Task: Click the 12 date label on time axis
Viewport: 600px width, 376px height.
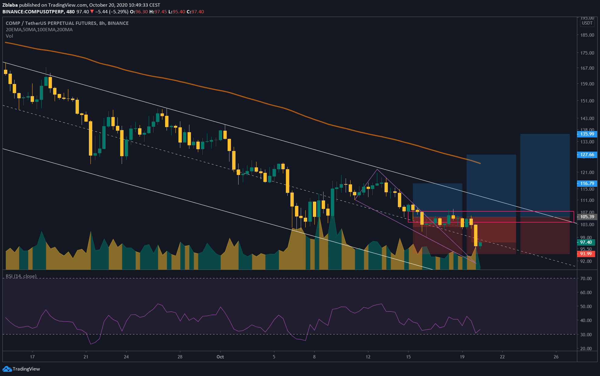Action: point(368,357)
